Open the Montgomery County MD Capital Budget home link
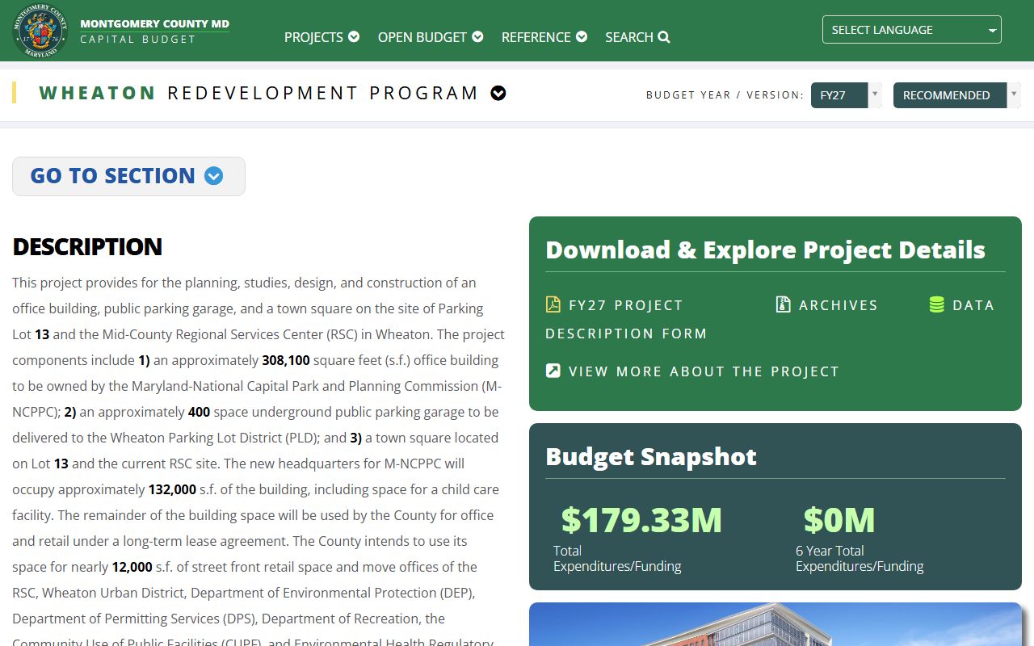Screen dimensions: 1034x646 (x=154, y=31)
